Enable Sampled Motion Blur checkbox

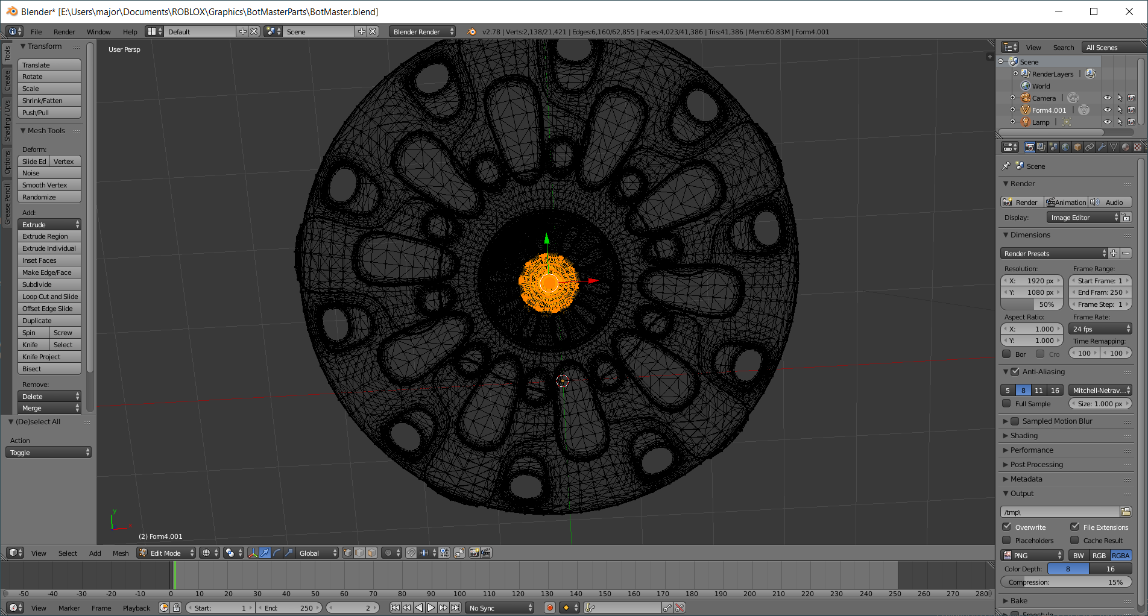click(x=1015, y=421)
